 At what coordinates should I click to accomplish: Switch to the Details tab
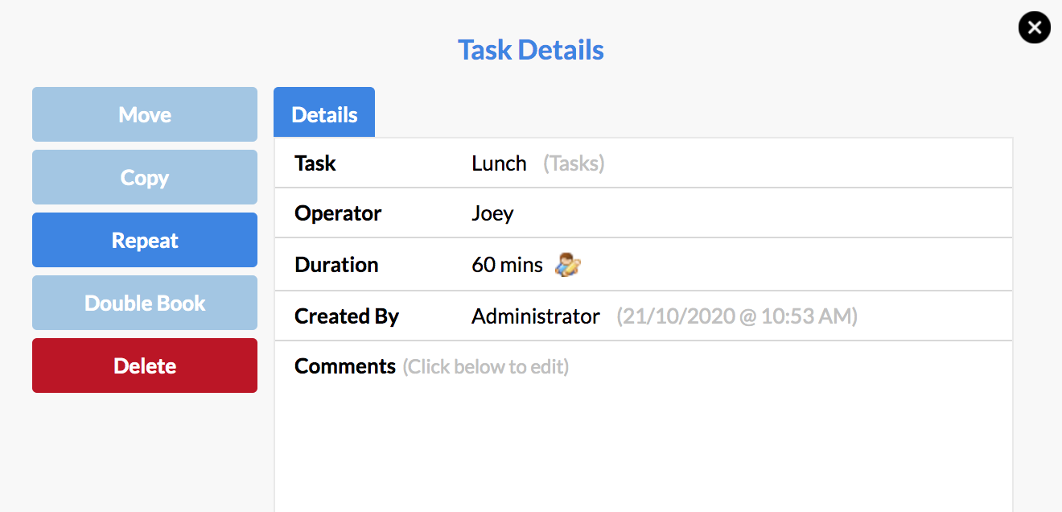pos(324,113)
